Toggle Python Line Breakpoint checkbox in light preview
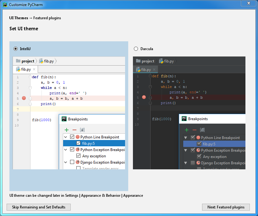 coord(72,137)
